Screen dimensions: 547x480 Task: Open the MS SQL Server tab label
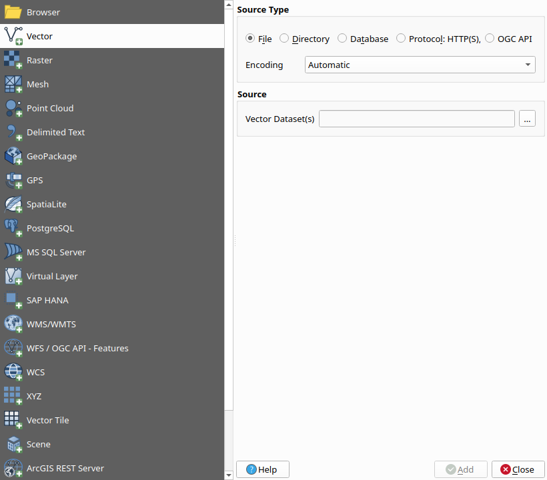pos(56,253)
